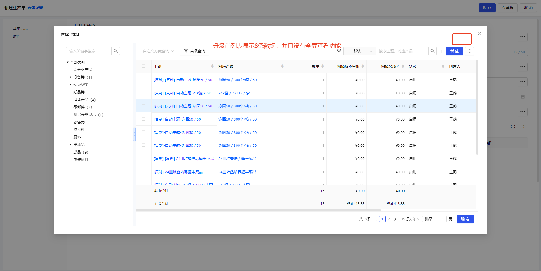Focus the 搜索主题、对应产品 field
The image size is (541, 271).
[x=402, y=51]
